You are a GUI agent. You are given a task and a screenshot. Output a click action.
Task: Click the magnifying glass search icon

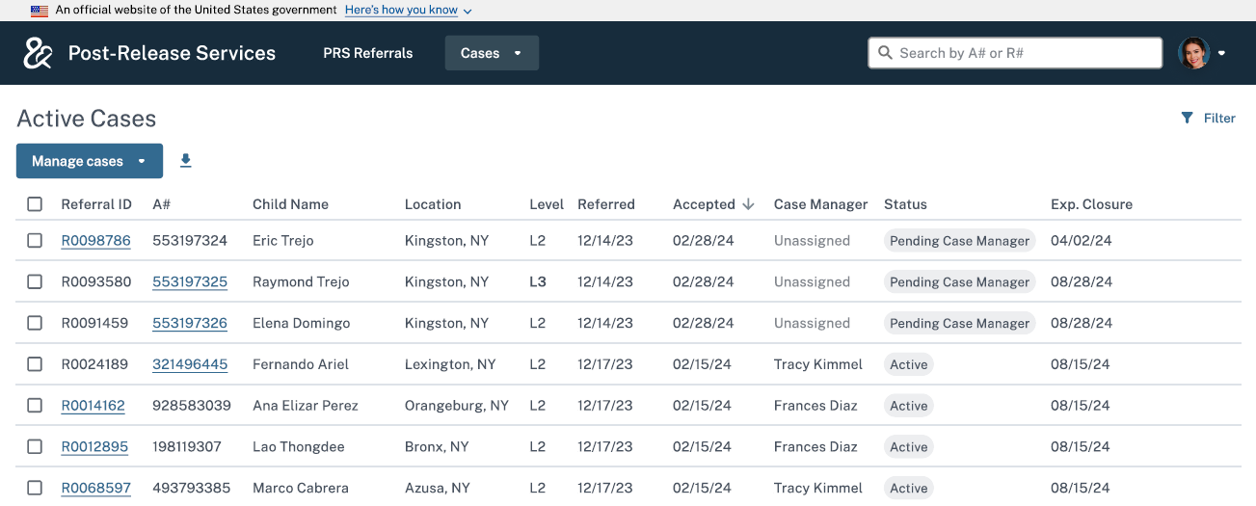pyautogui.click(x=885, y=53)
